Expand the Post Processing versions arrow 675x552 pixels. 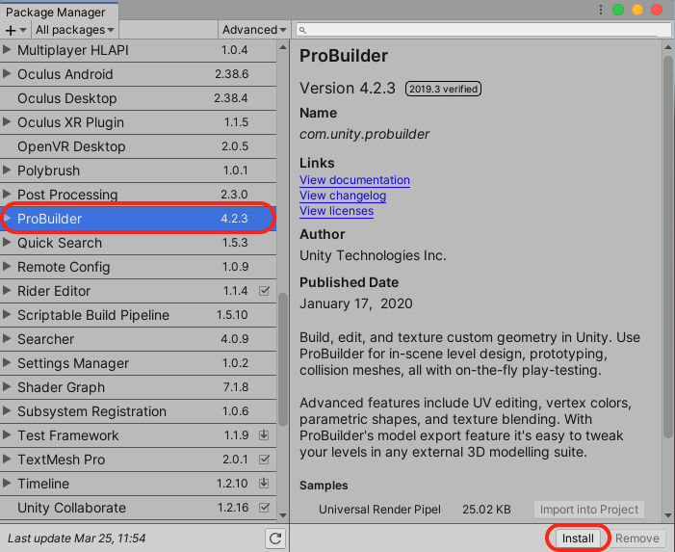[x=7, y=195]
